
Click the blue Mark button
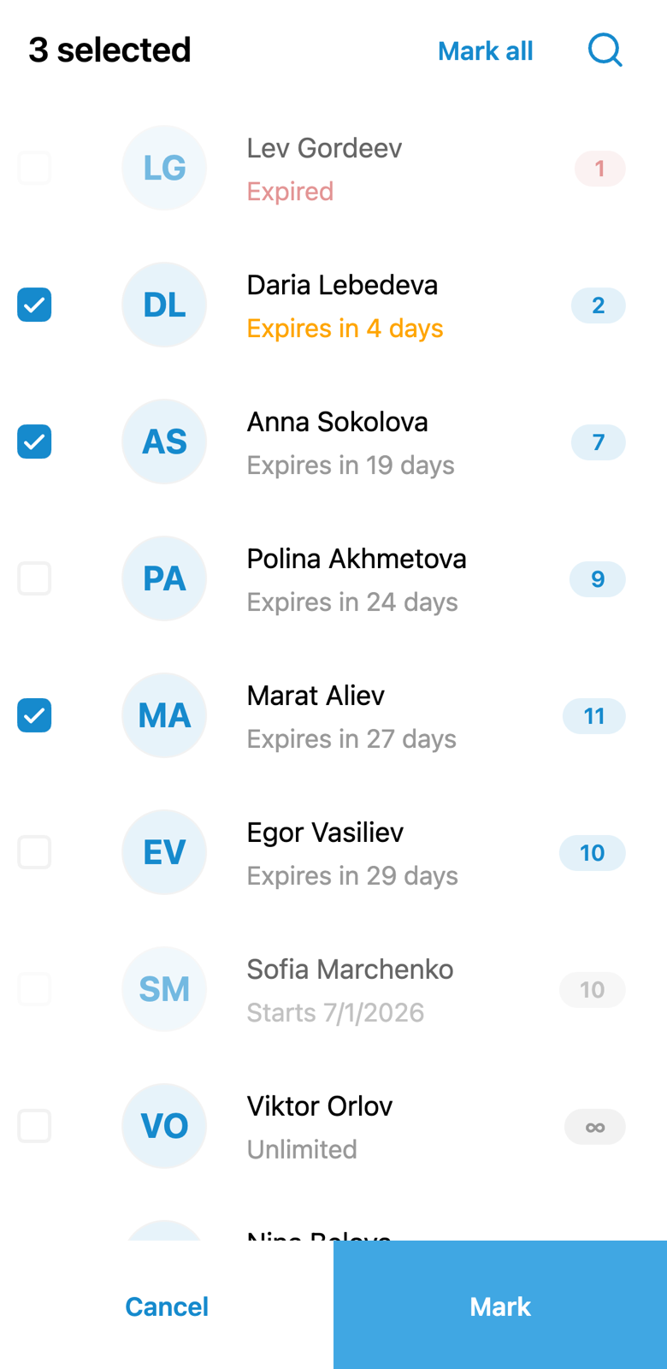(500, 1306)
